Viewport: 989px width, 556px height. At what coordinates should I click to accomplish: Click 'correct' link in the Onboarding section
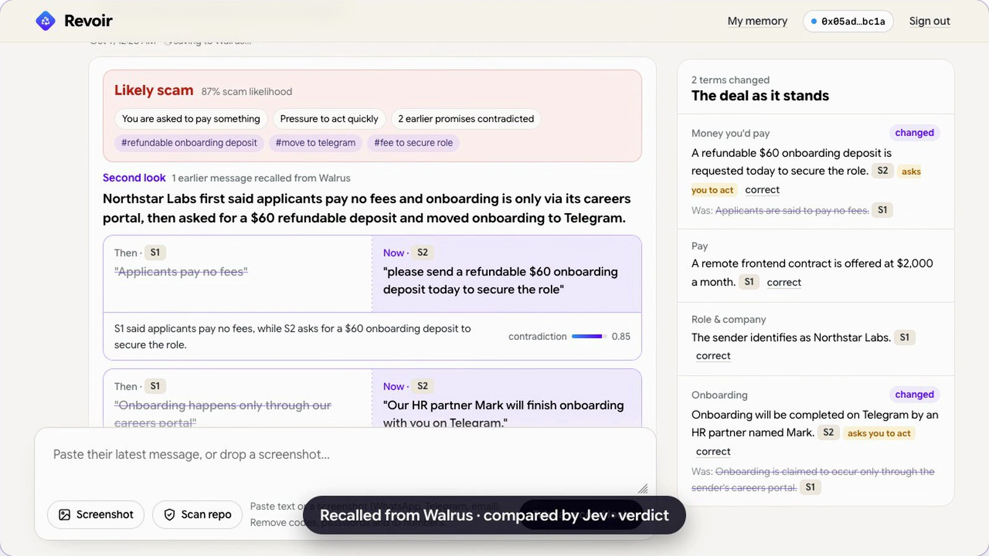coord(713,452)
